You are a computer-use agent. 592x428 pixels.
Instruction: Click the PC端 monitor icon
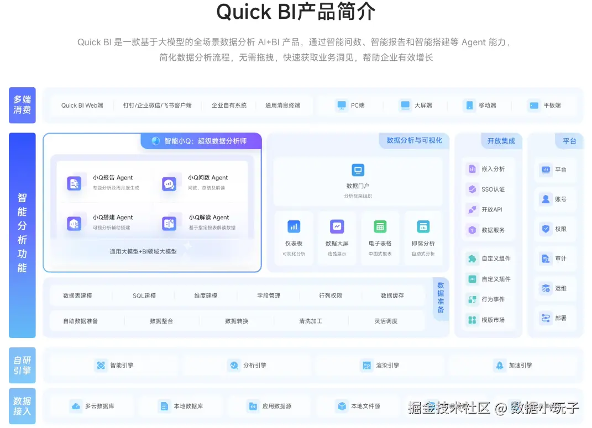(342, 105)
